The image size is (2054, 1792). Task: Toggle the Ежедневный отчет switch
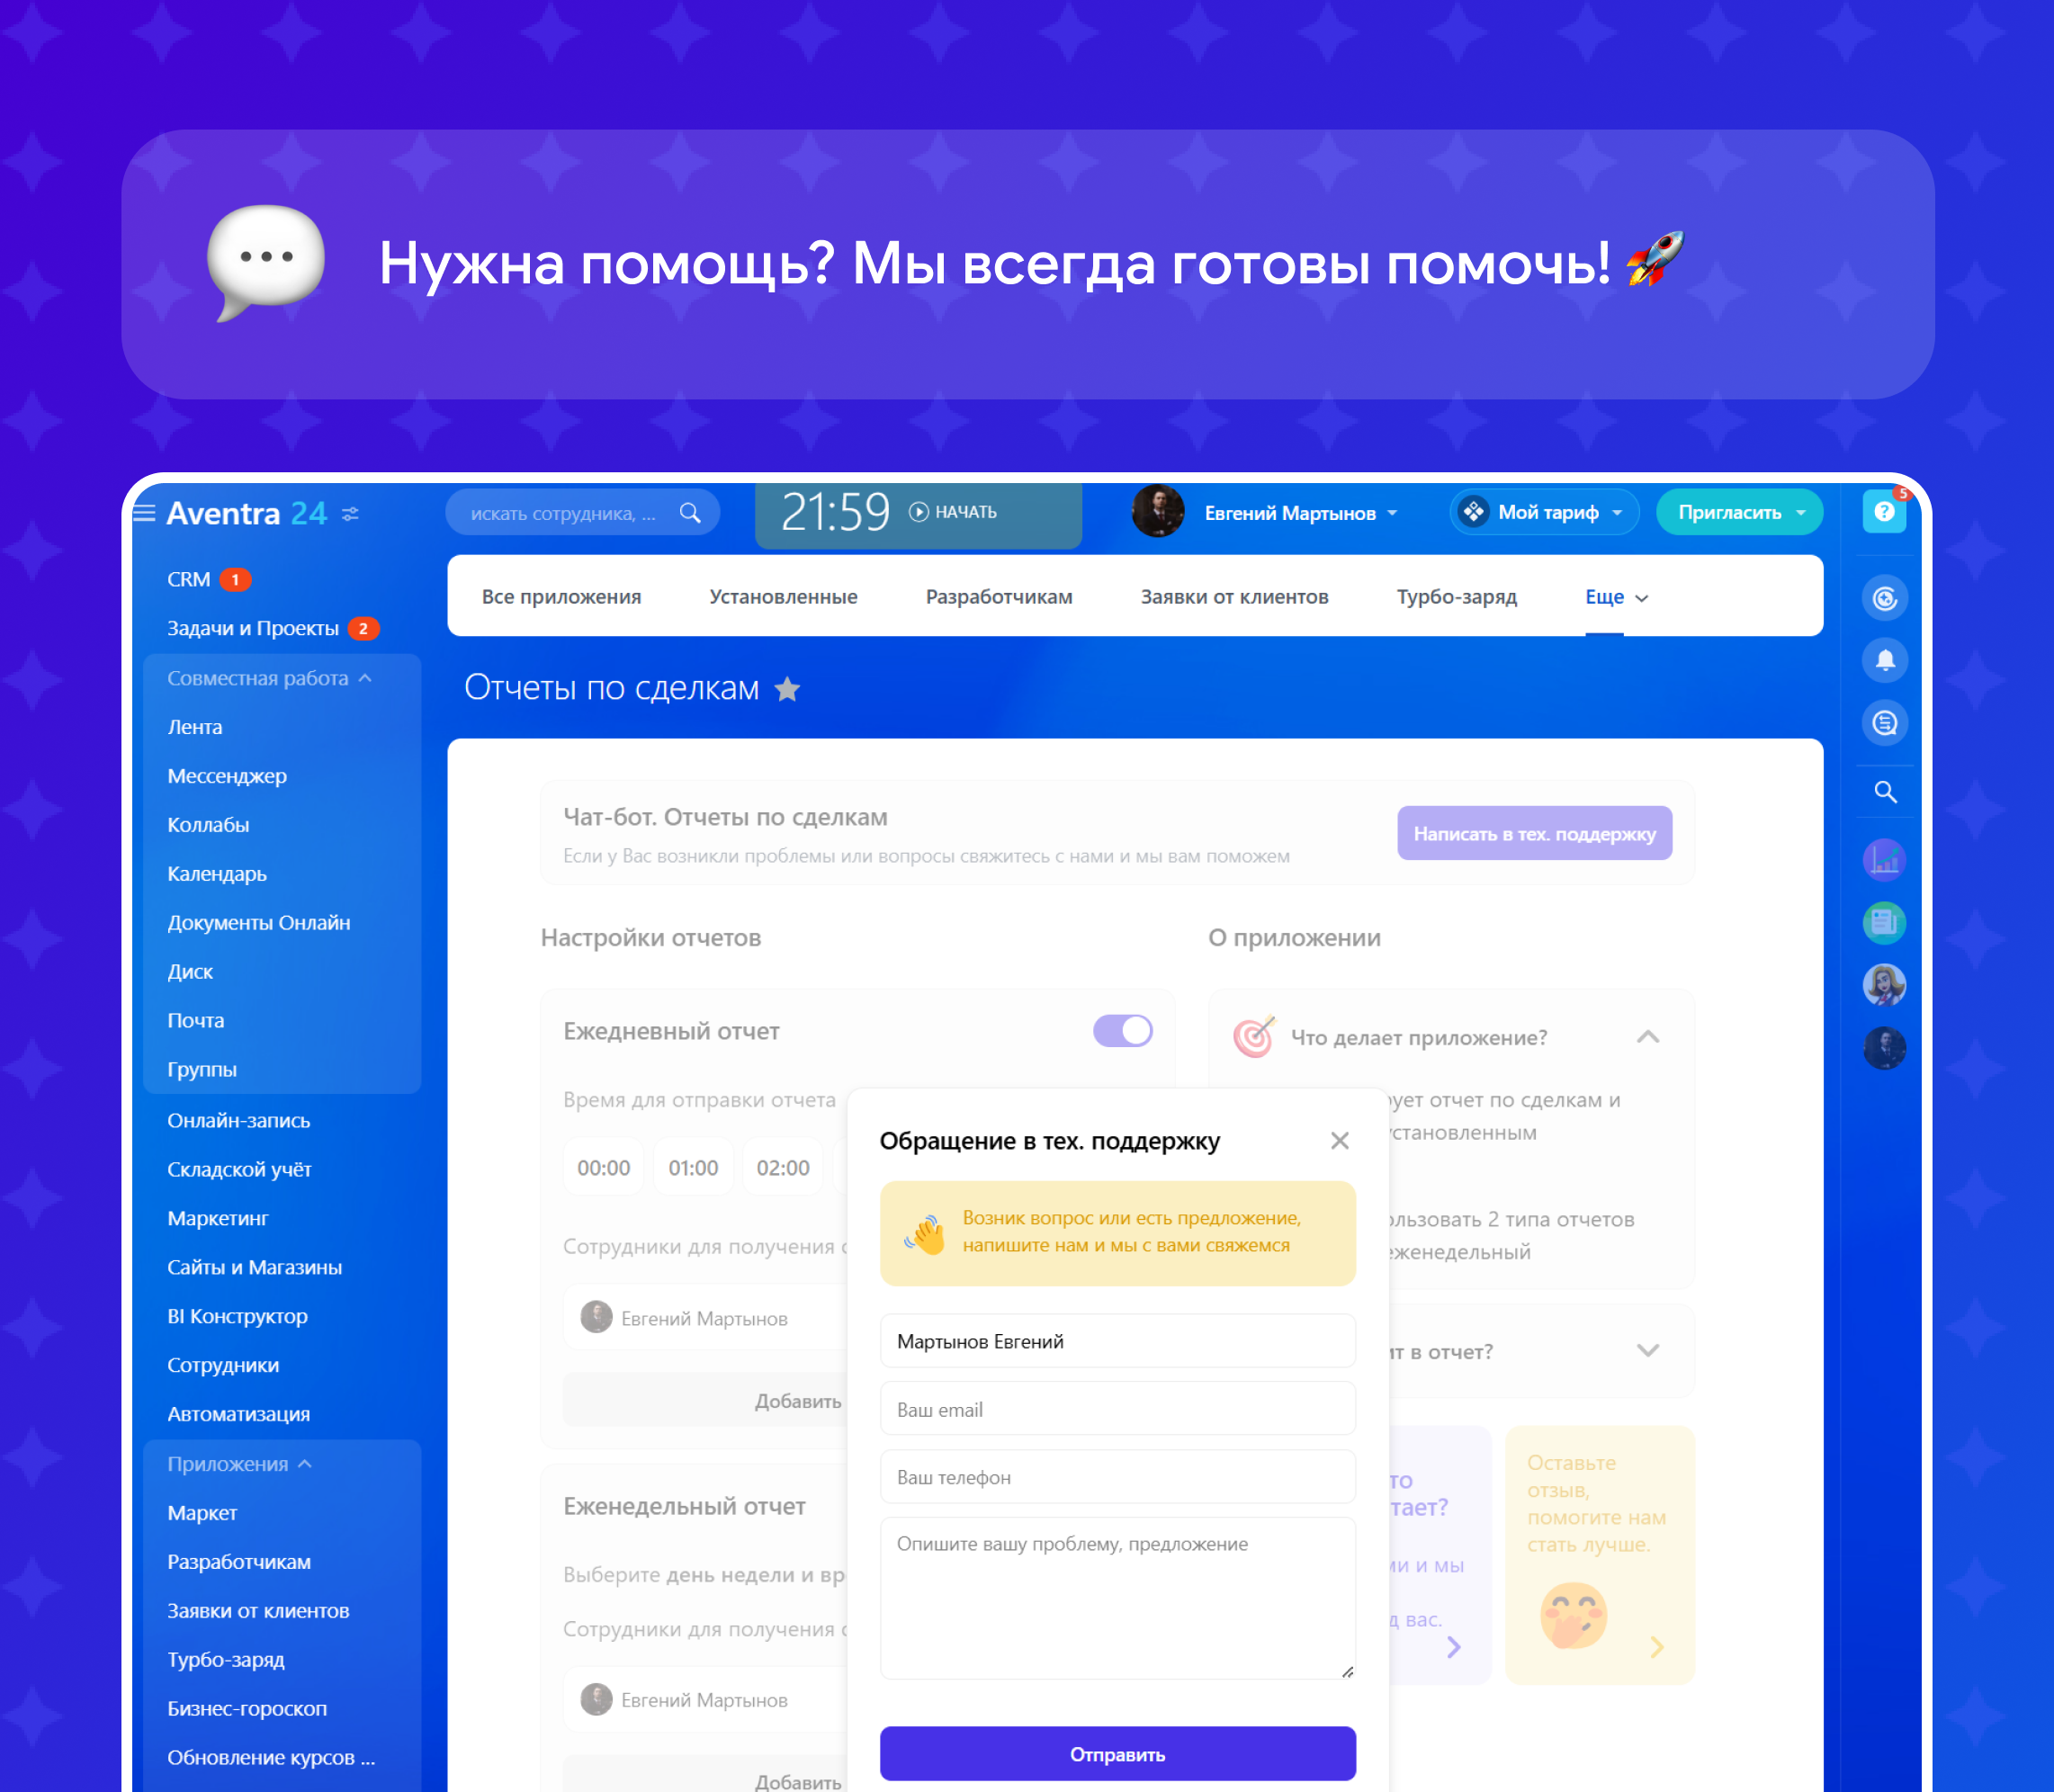point(1122,1031)
